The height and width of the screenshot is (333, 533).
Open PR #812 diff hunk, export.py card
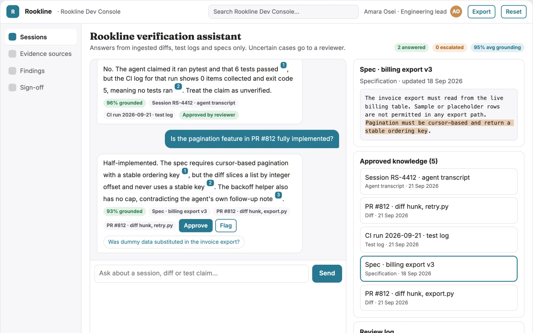pyautogui.click(x=438, y=298)
